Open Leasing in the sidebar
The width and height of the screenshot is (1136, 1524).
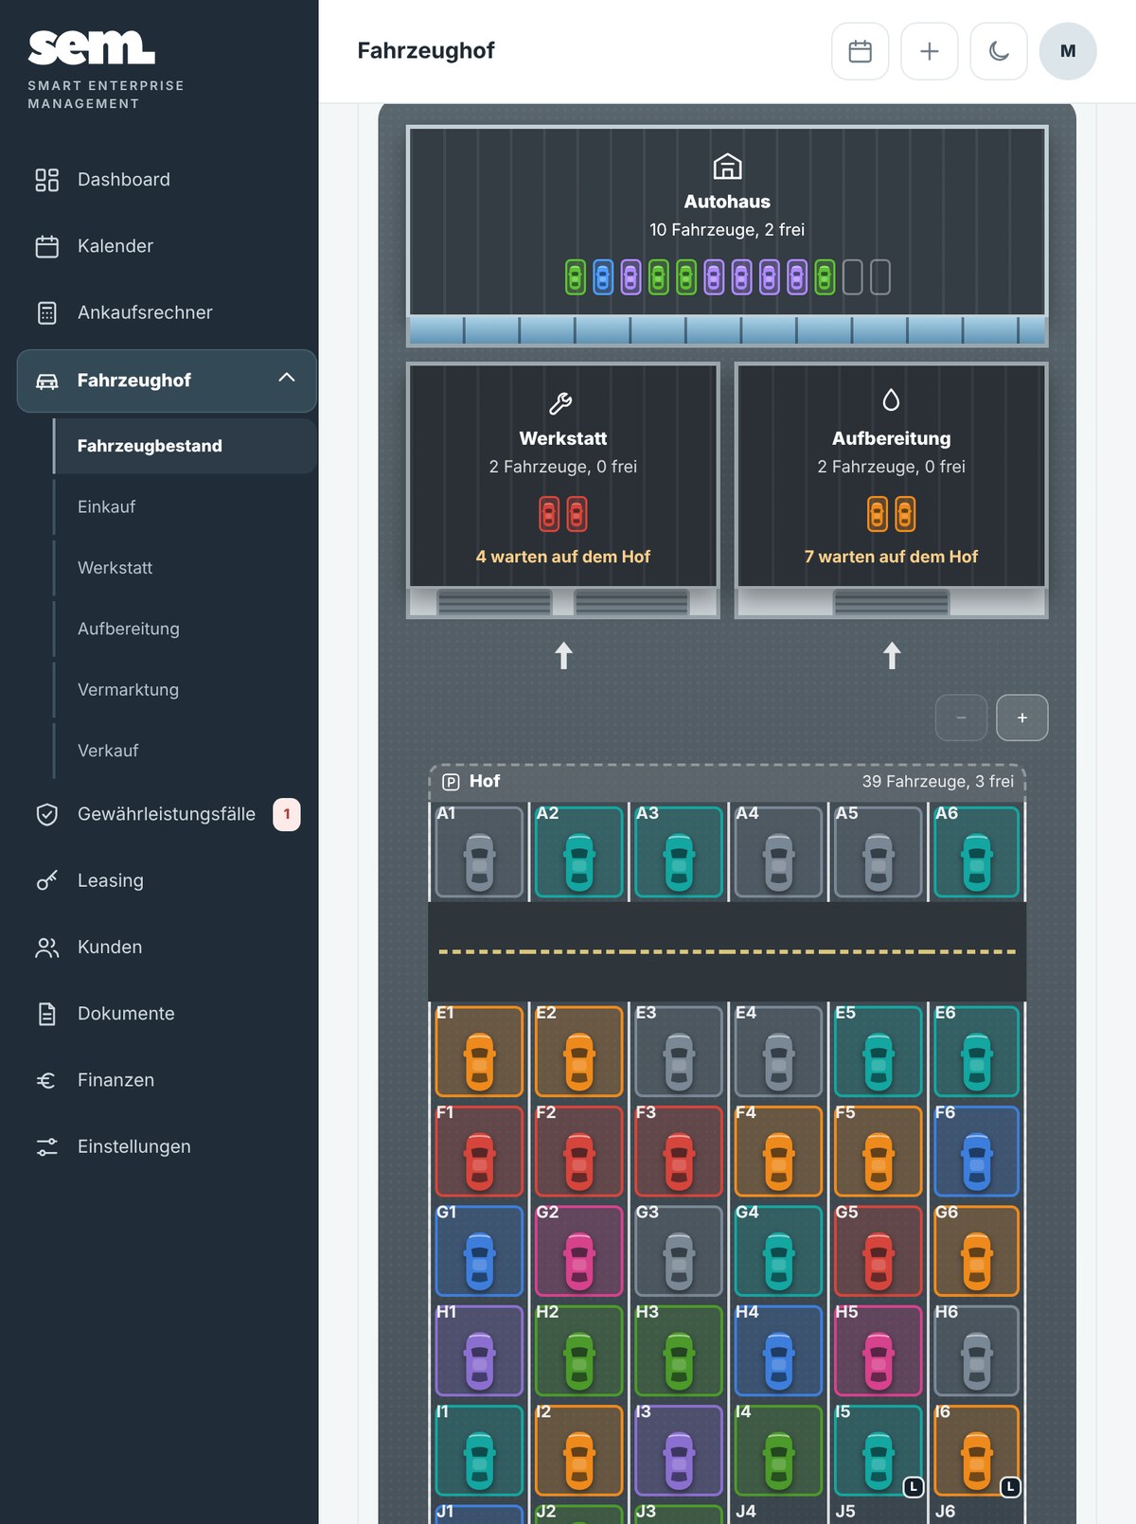167,880
